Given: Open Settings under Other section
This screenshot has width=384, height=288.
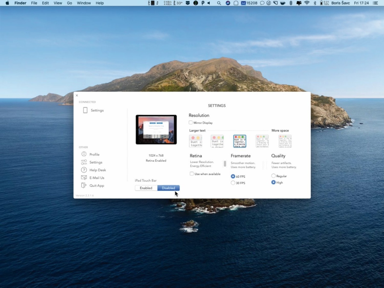Looking at the screenshot, I should [96, 162].
